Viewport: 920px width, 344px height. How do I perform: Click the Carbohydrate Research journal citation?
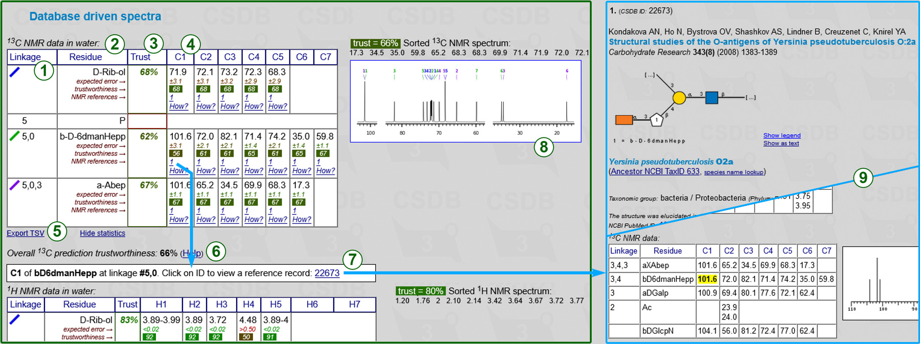(693, 52)
